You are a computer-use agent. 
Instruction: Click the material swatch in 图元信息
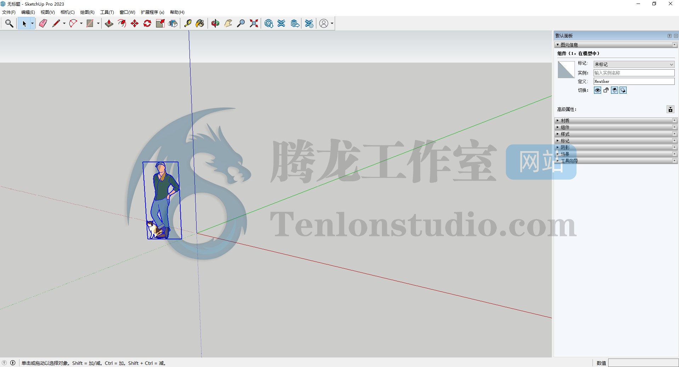(566, 70)
